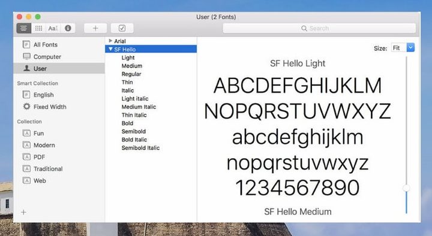Click the SF Hello Light preview heading
The width and height of the screenshot is (432, 236).
point(298,63)
